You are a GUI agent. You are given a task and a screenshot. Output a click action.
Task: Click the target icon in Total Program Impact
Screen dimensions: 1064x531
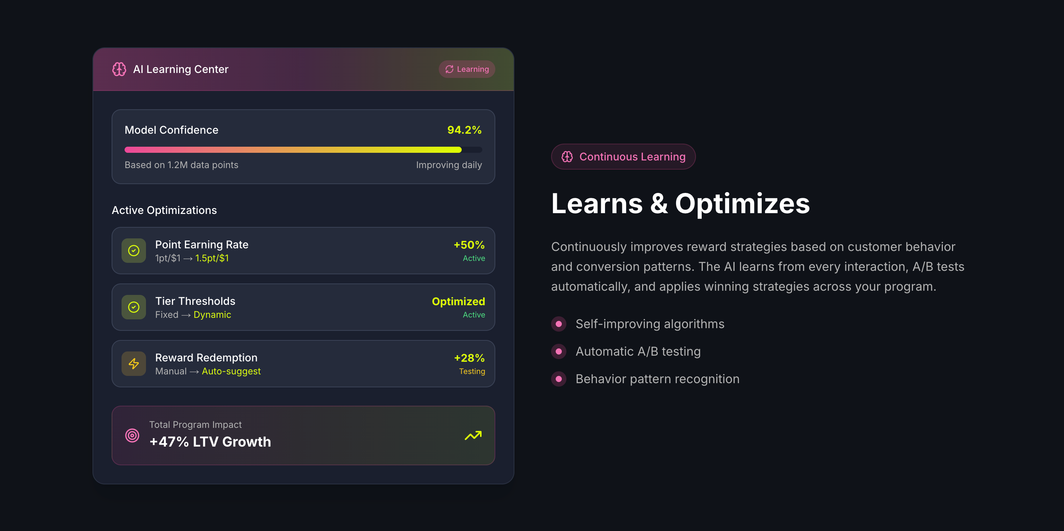[x=132, y=435]
